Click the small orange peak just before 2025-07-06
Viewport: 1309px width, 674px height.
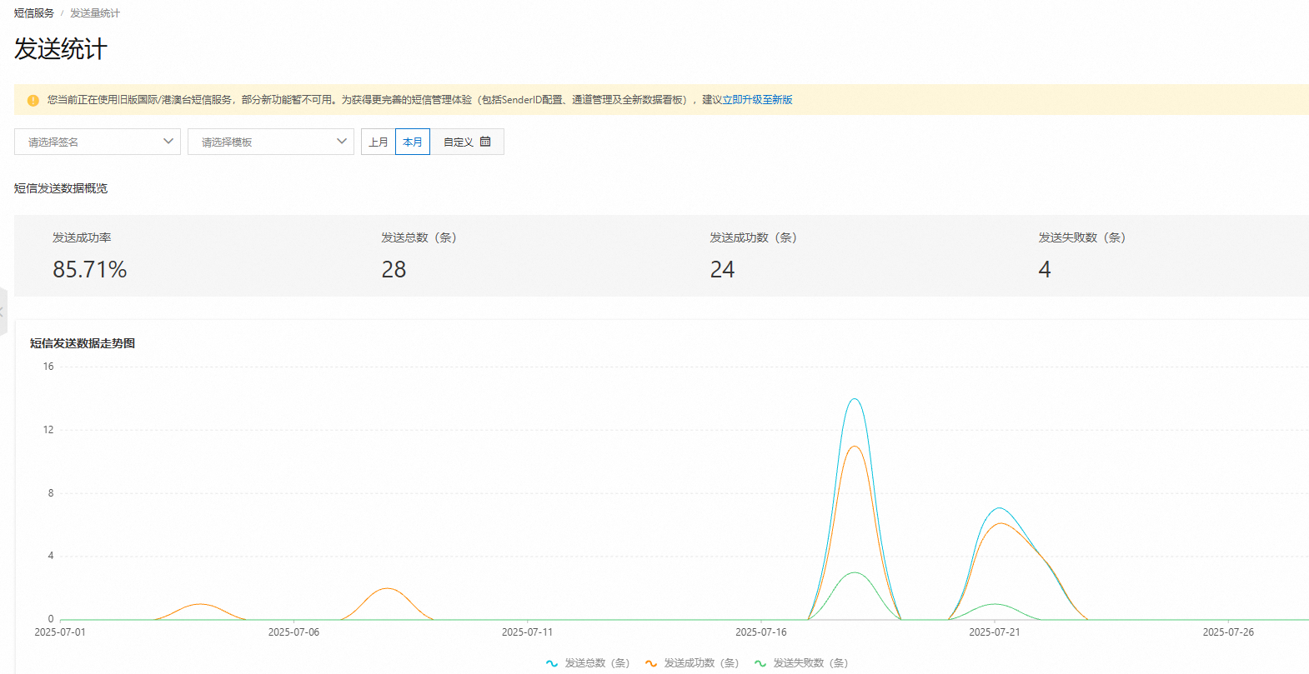pyautogui.click(x=200, y=604)
